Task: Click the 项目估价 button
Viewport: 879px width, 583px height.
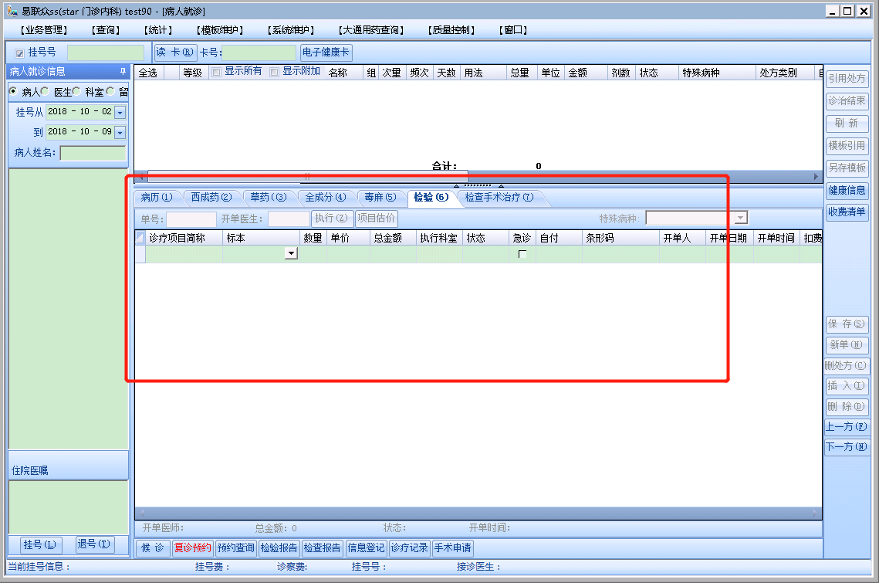Action: pos(377,219)
